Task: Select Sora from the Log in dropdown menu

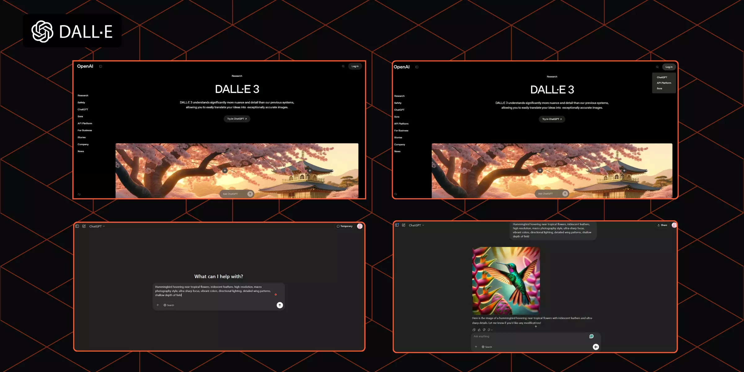Action: (x=659, y=89)
